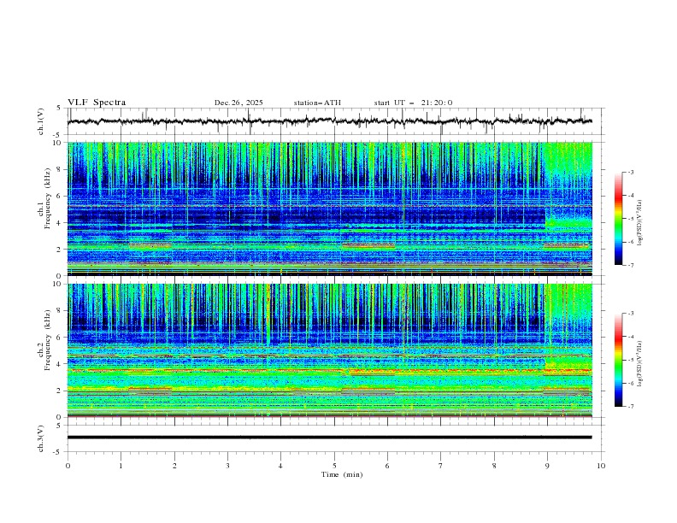Click the ch.2 "Frequency (kHz)" axis label
This screenshot has height=523, width=677.
[x=48, y=340]
